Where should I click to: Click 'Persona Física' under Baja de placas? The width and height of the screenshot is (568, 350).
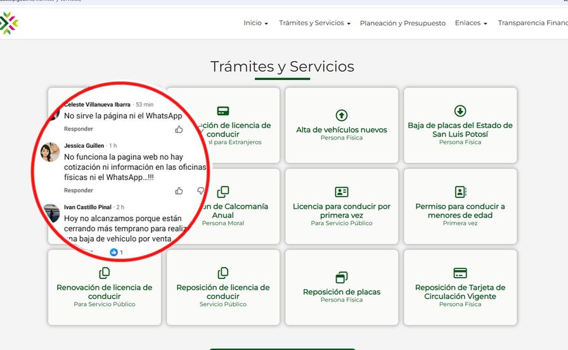pyautogui.click(x=460, y=142)
